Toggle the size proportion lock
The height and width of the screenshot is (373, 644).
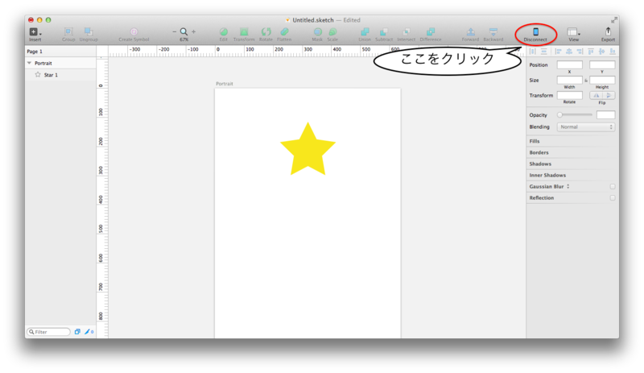point(586,81)
